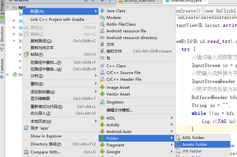The height and width of the screenshot is (157, 237).
Task: Open the 新建(N) submenu arrow
Action: pyautogui.click(x=96, y=11)
